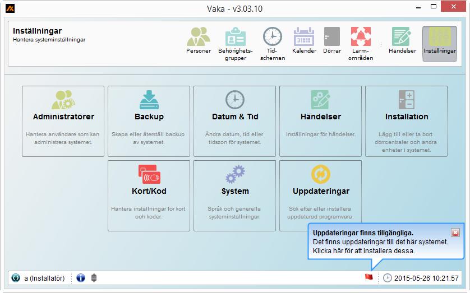Maximize the Vaka window
Image resolution: width=470 pixels, height=293 pixels.
(434, 7)
